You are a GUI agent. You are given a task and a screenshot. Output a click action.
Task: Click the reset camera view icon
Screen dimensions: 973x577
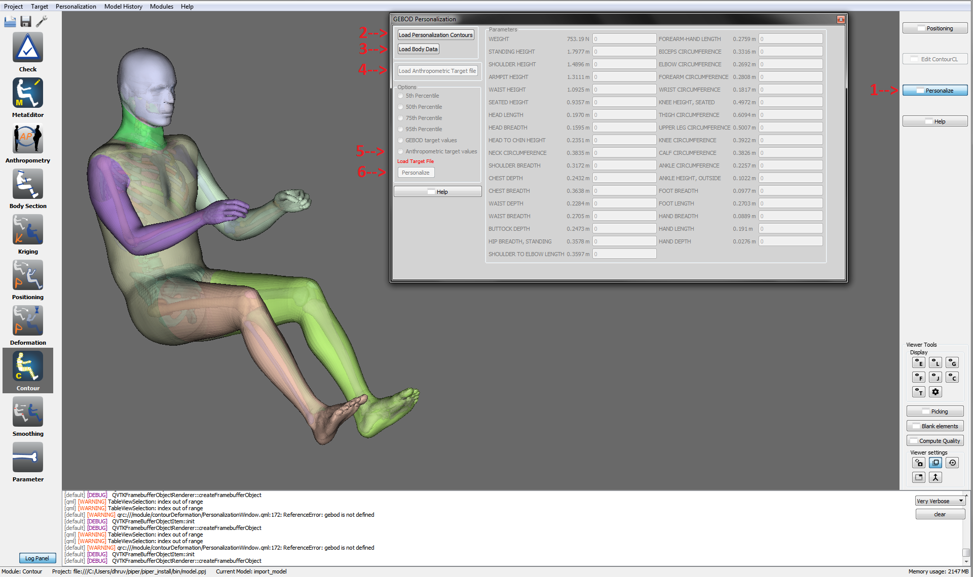click(x=952, y=463)
